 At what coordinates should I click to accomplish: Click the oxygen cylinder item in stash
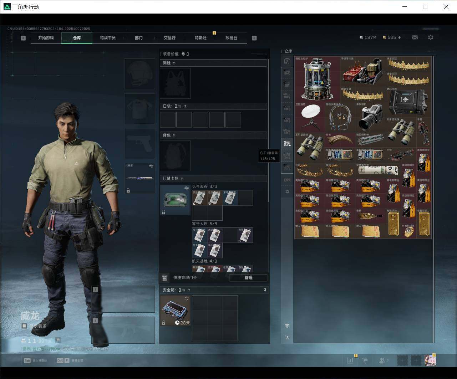tap(378, 170)
